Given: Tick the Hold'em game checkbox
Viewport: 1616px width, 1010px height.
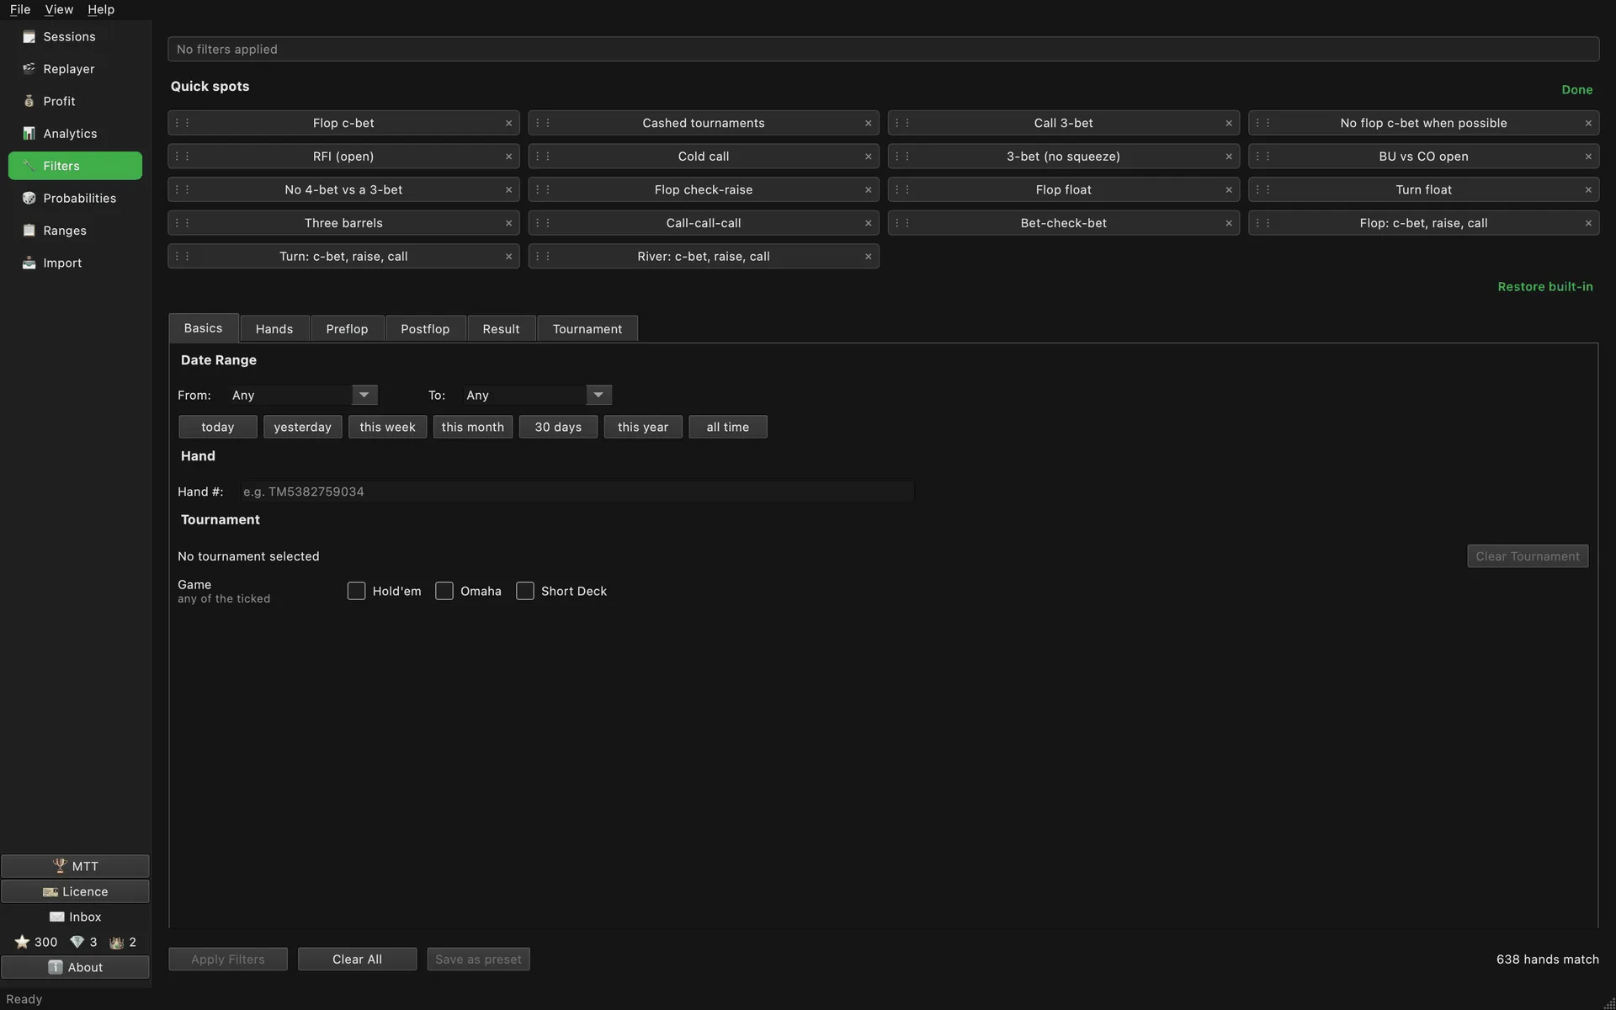Looking at the screenshot, I should tap(356, 591).
